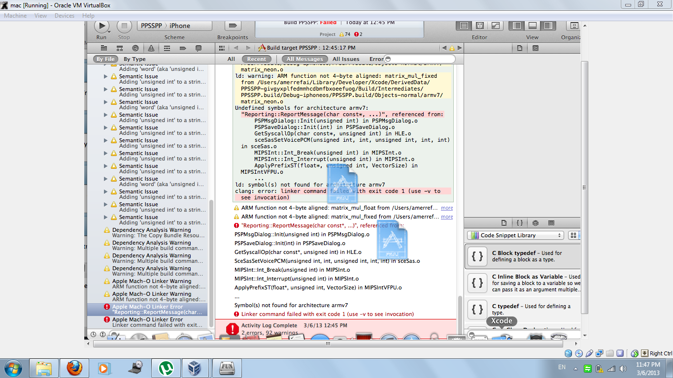The image size is (673, 378).
Task: Show the Object library cube icon
Action: 536,223
